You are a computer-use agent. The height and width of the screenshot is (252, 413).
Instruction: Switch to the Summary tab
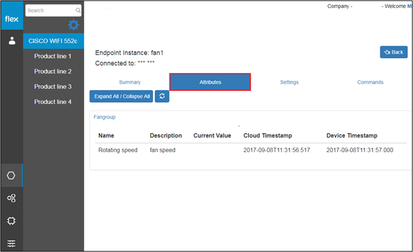130,83
